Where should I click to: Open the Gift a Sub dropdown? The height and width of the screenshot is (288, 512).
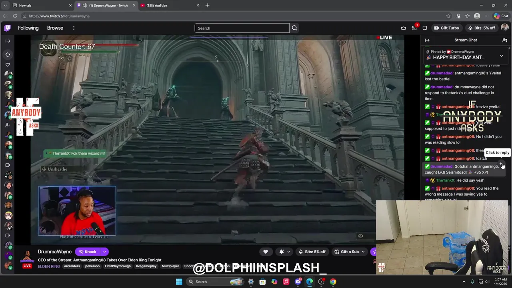click(350, 252)
